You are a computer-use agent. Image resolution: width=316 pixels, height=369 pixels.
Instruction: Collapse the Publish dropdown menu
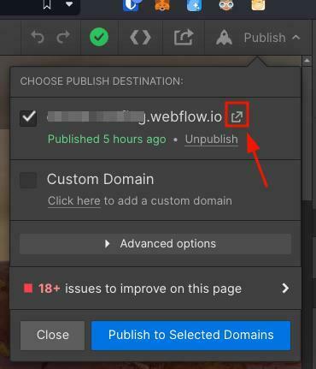pos(296,38)
